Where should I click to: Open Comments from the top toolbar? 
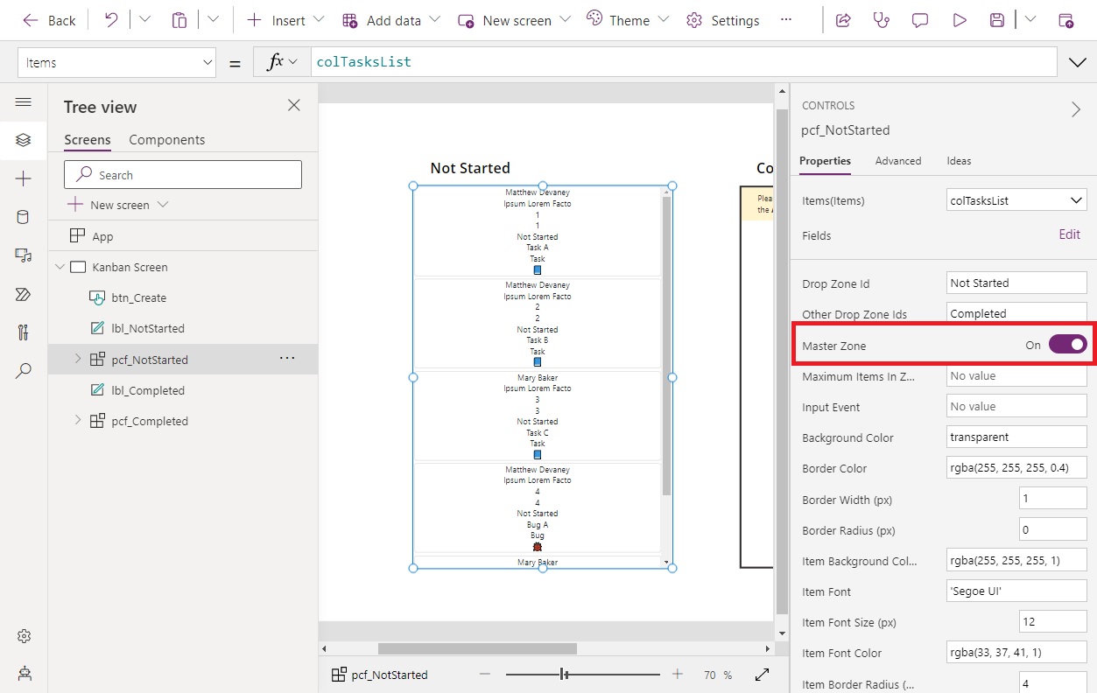pos(920,19)
